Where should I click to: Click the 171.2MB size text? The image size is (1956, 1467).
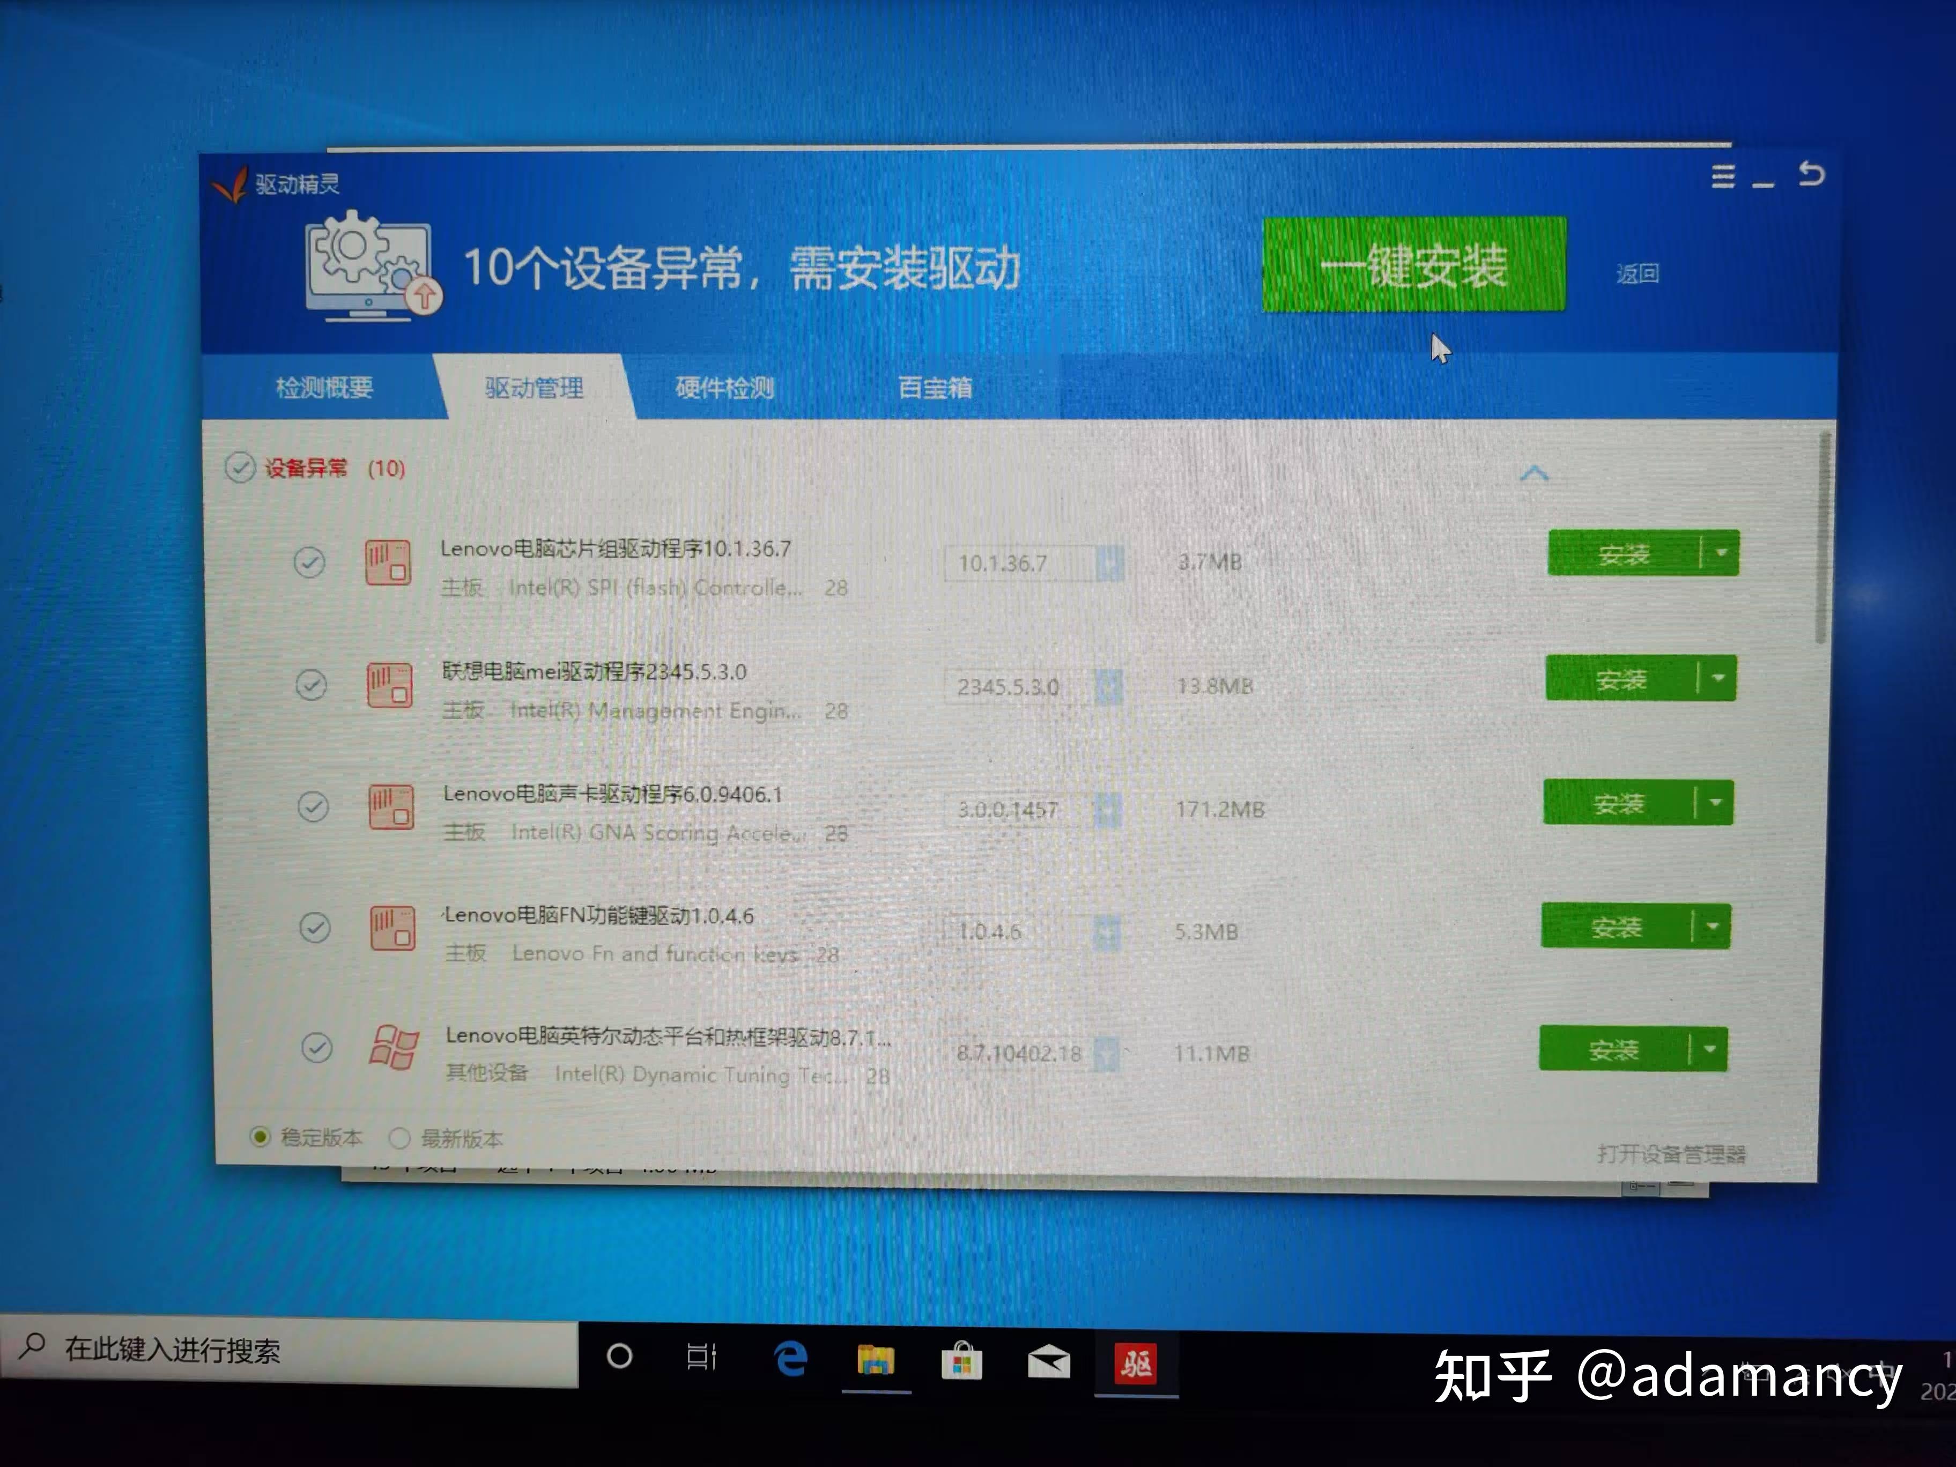[x=1220, y=809]
